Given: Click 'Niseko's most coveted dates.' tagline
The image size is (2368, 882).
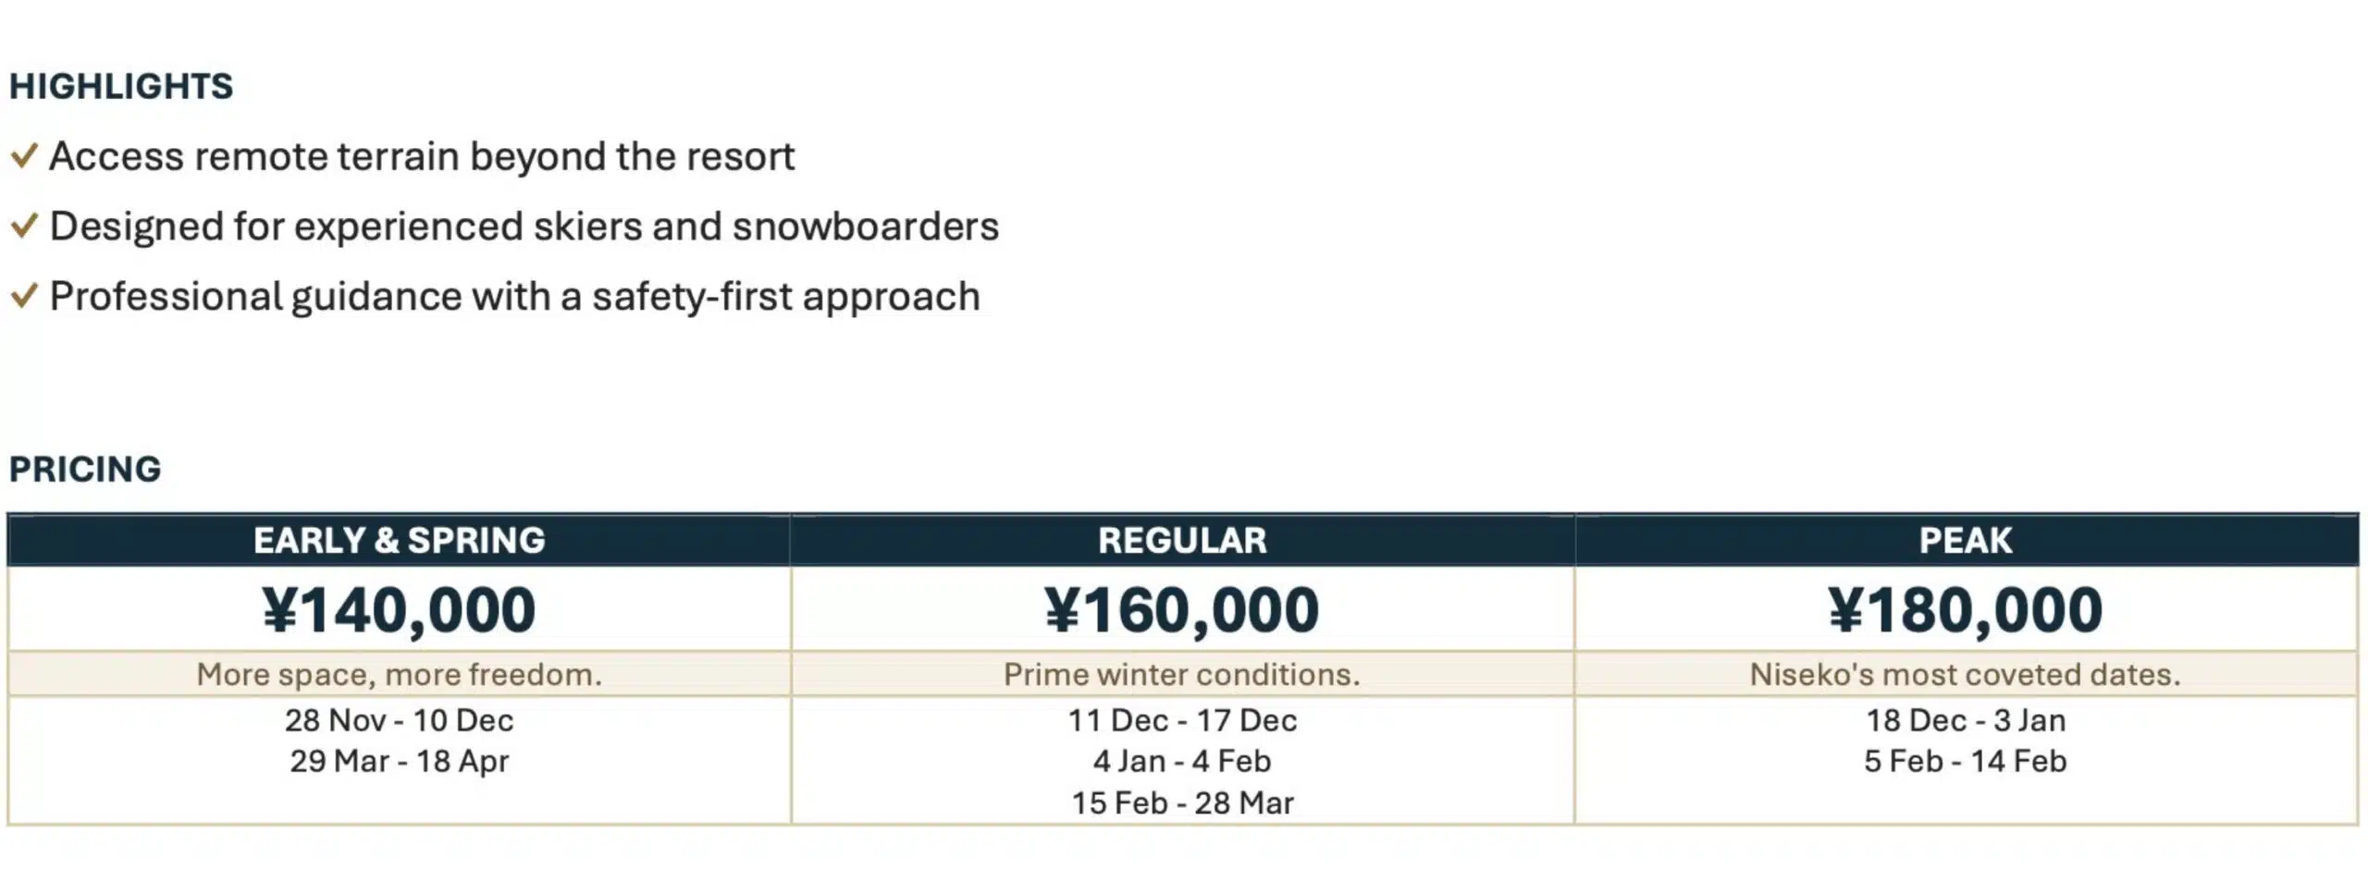Looking at the screenshot, I should [x=1966, y=675].
